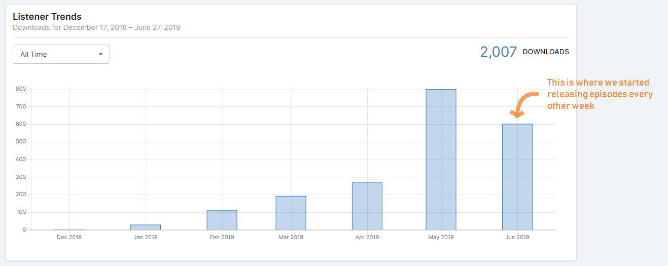Click the Apr 2019 bar
Screen dimensions: 668x266
tap(367, 206)
